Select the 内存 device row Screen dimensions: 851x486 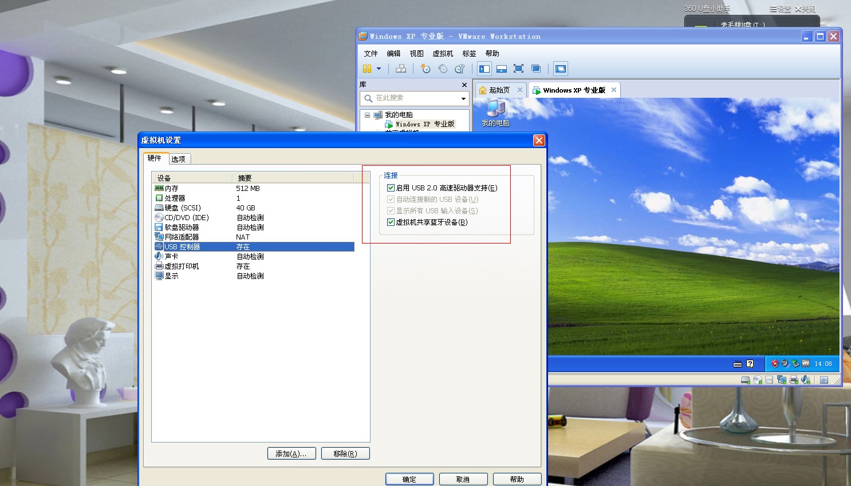pyautogui.click(x=254, y=188)
